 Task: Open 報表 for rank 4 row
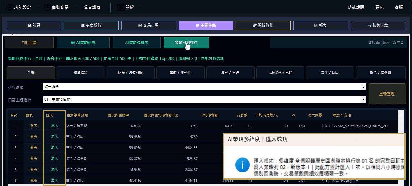click(x=34, y=158)
